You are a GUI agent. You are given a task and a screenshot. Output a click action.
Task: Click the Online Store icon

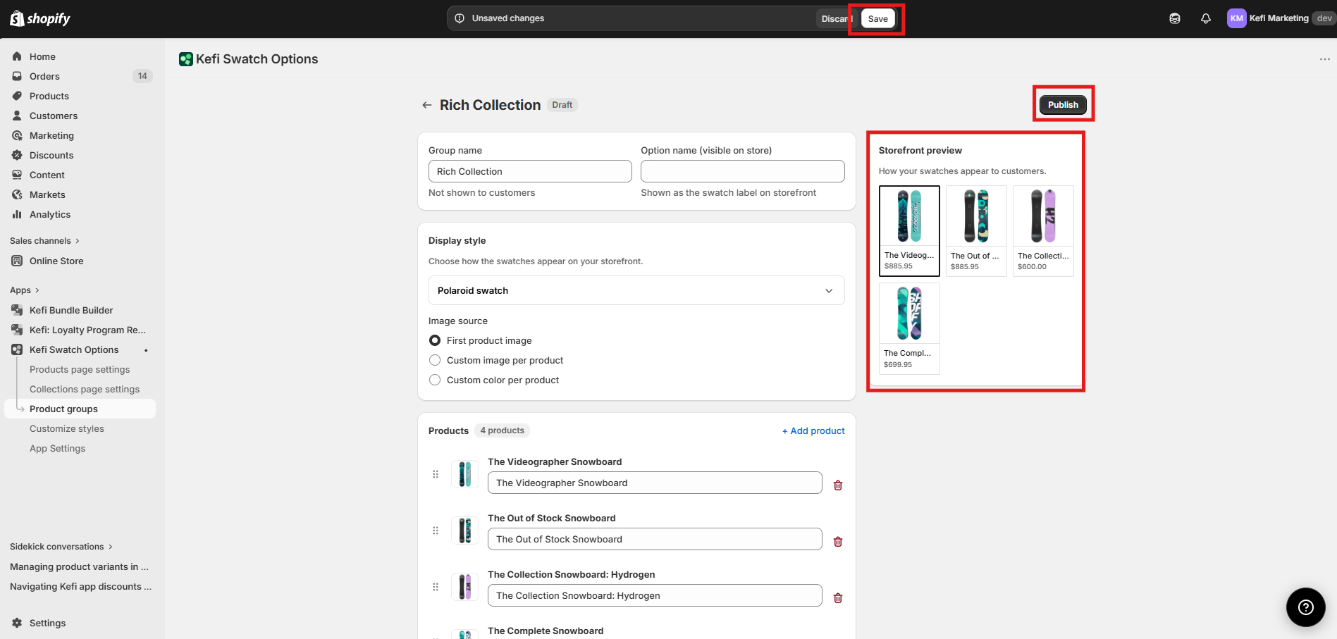point(17,261)
